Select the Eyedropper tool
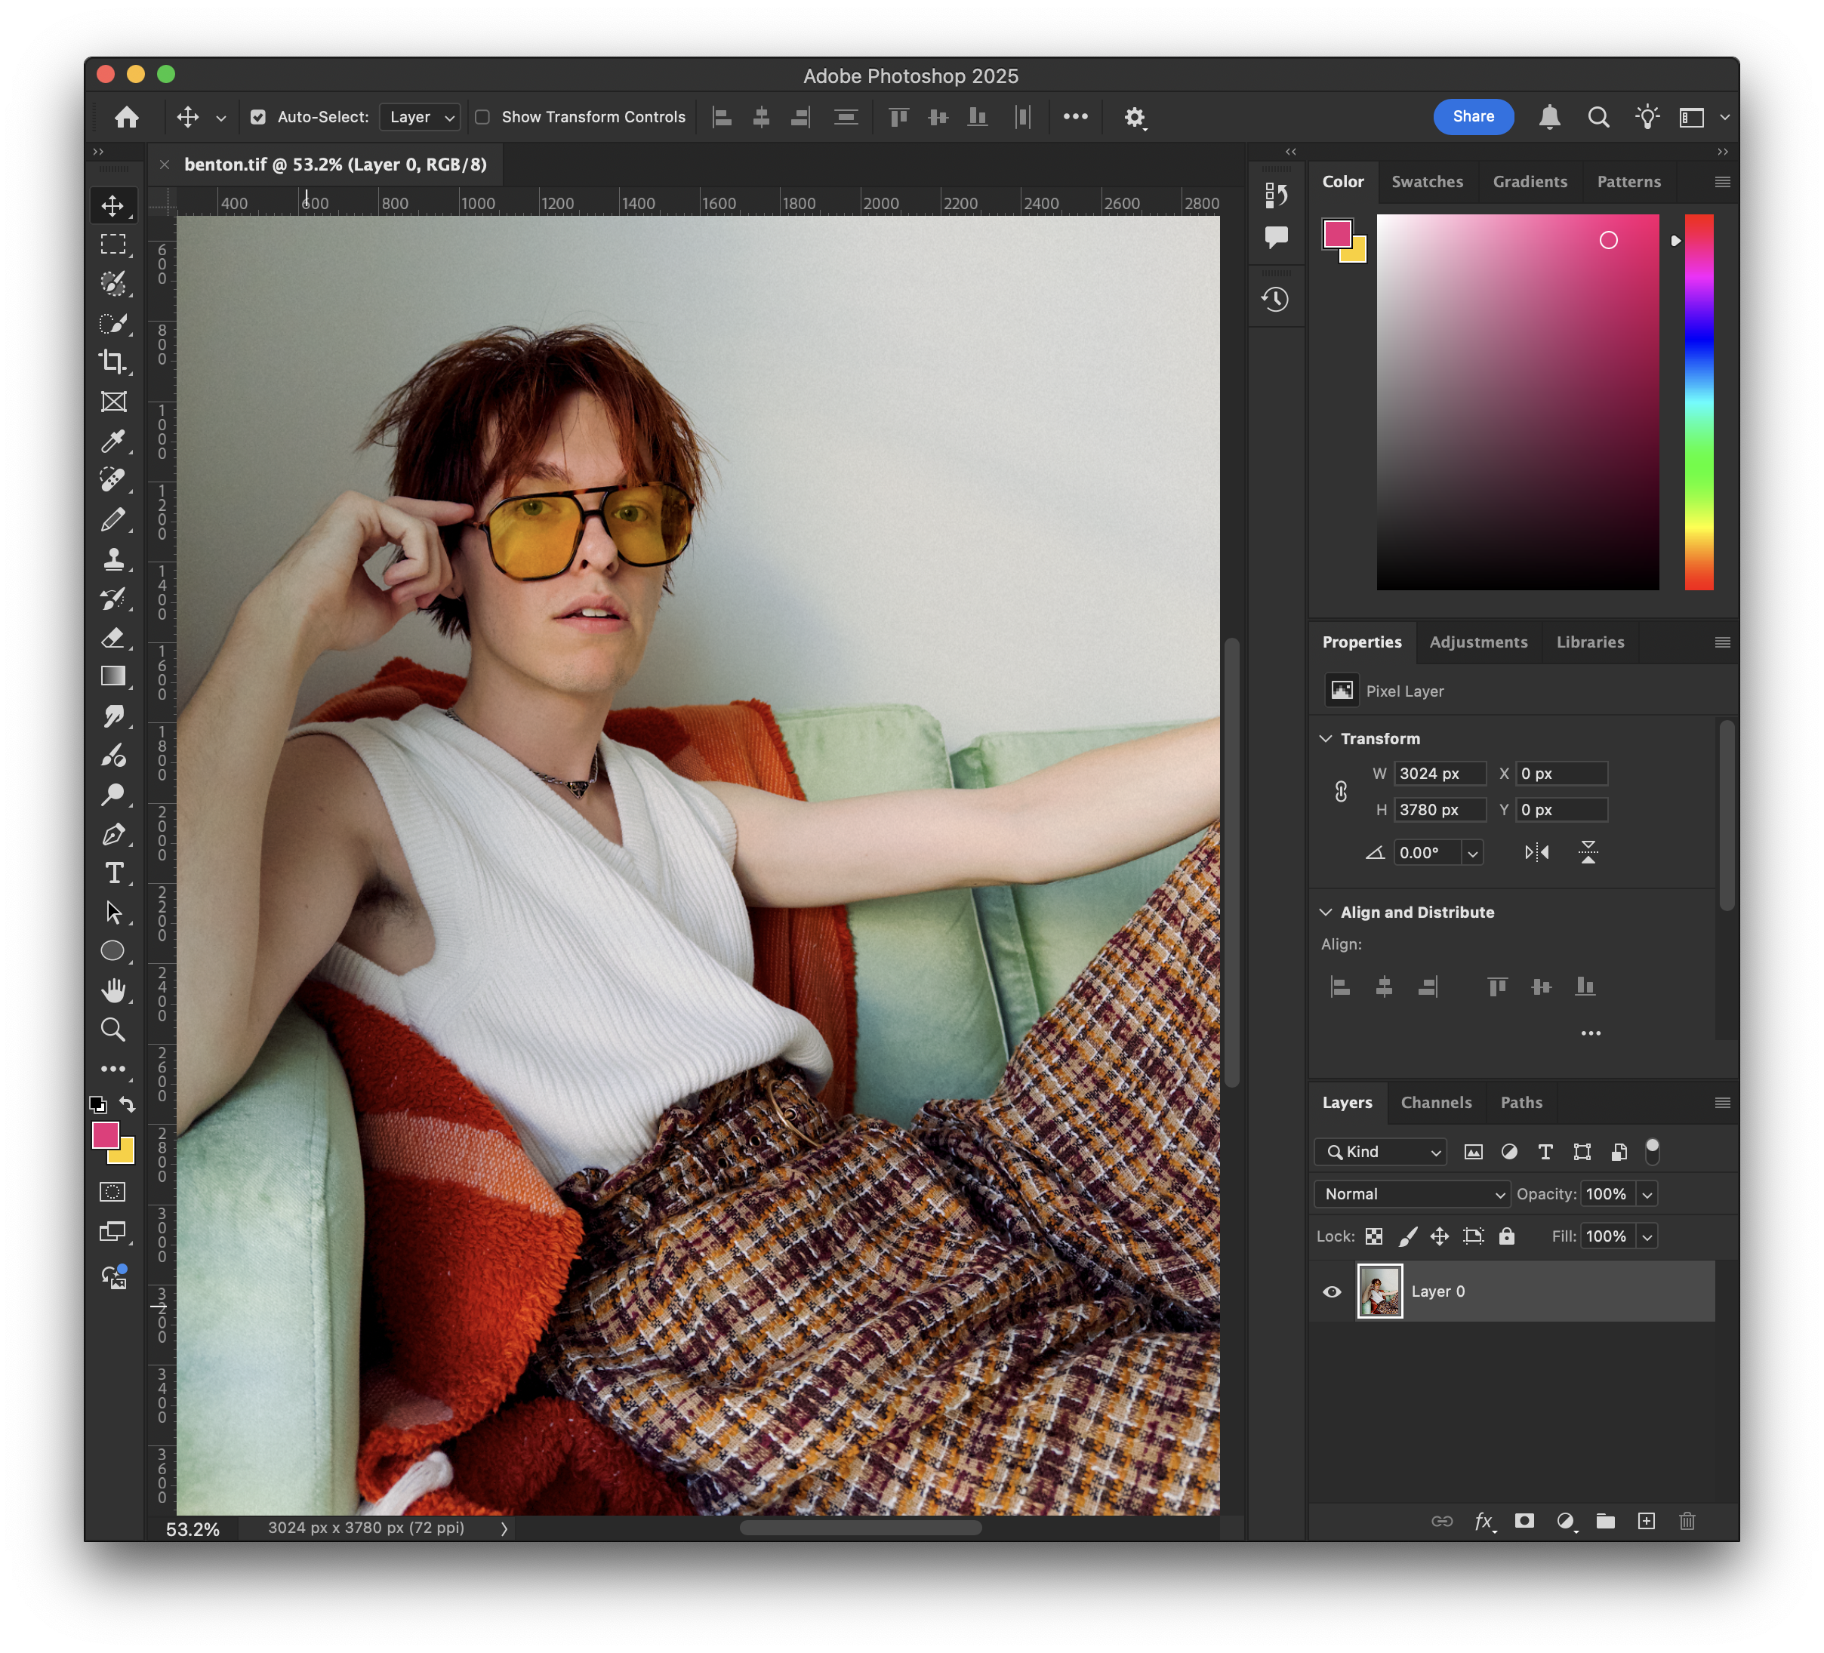 (x=112, y=441)
